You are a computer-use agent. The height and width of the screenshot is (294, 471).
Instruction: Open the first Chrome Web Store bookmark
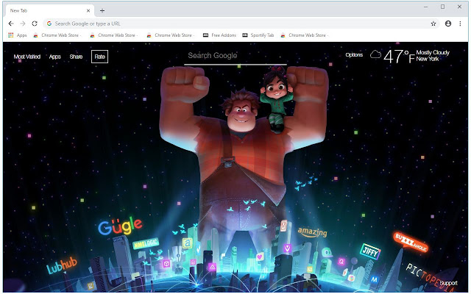[57, 35]
